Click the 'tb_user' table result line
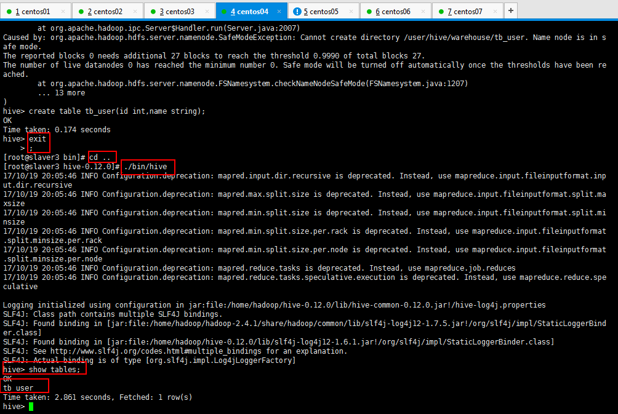618x414 pixels. (x=18, y=388)
